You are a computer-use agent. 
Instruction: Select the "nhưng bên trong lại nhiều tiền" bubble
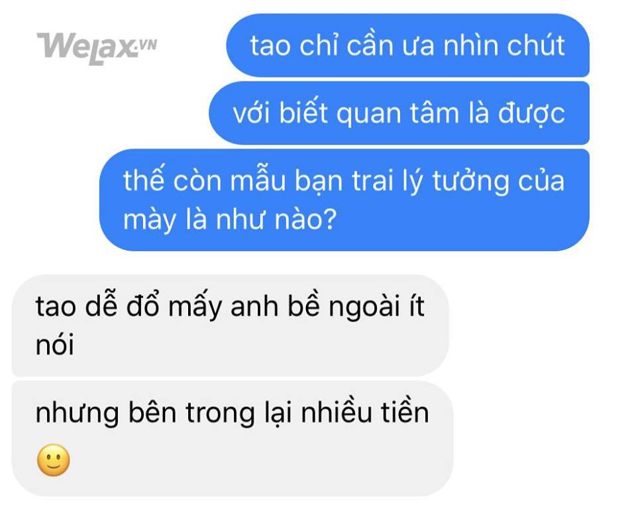point(233,439)
